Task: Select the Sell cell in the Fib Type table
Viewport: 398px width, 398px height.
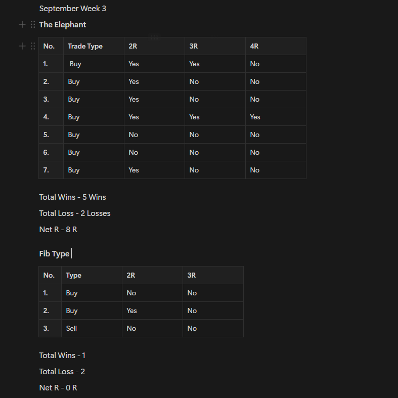Action: coord(71,328)
